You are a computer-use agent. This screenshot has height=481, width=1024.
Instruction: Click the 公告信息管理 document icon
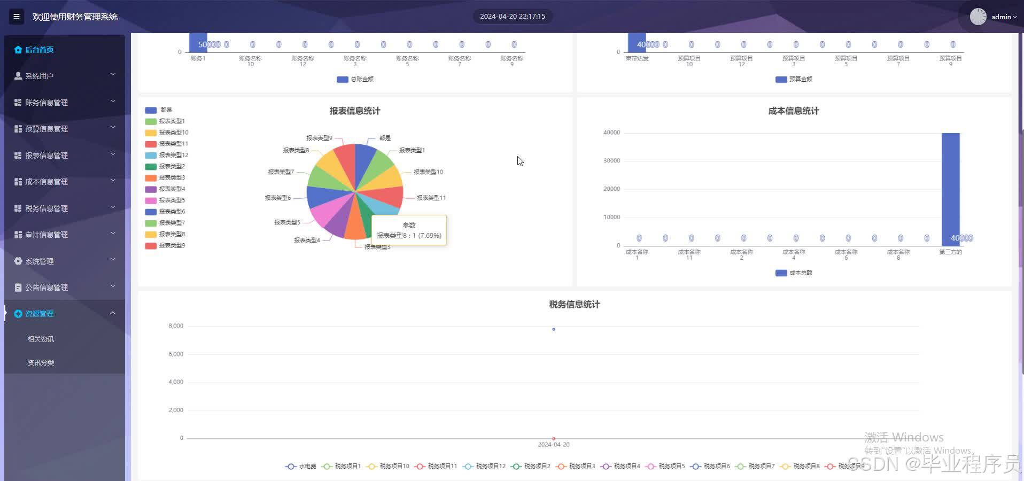tap(18, 287)
